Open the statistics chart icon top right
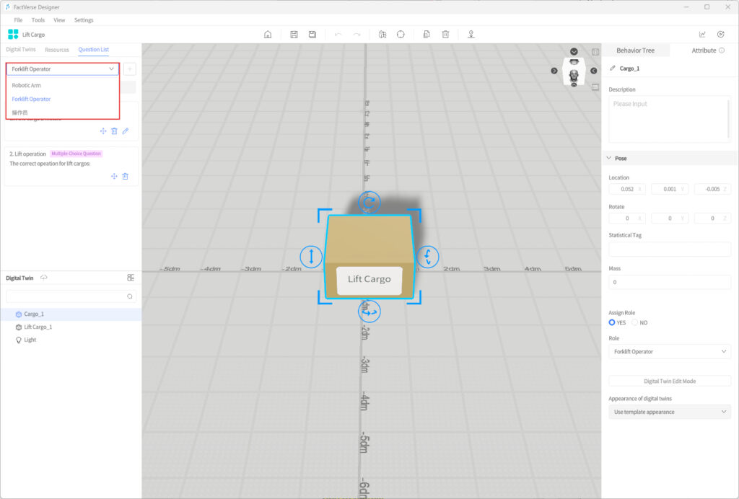This screenshot has width=739, height=499. 702,35
